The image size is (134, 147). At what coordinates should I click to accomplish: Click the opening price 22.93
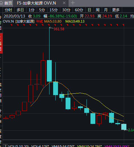[89, 16]
